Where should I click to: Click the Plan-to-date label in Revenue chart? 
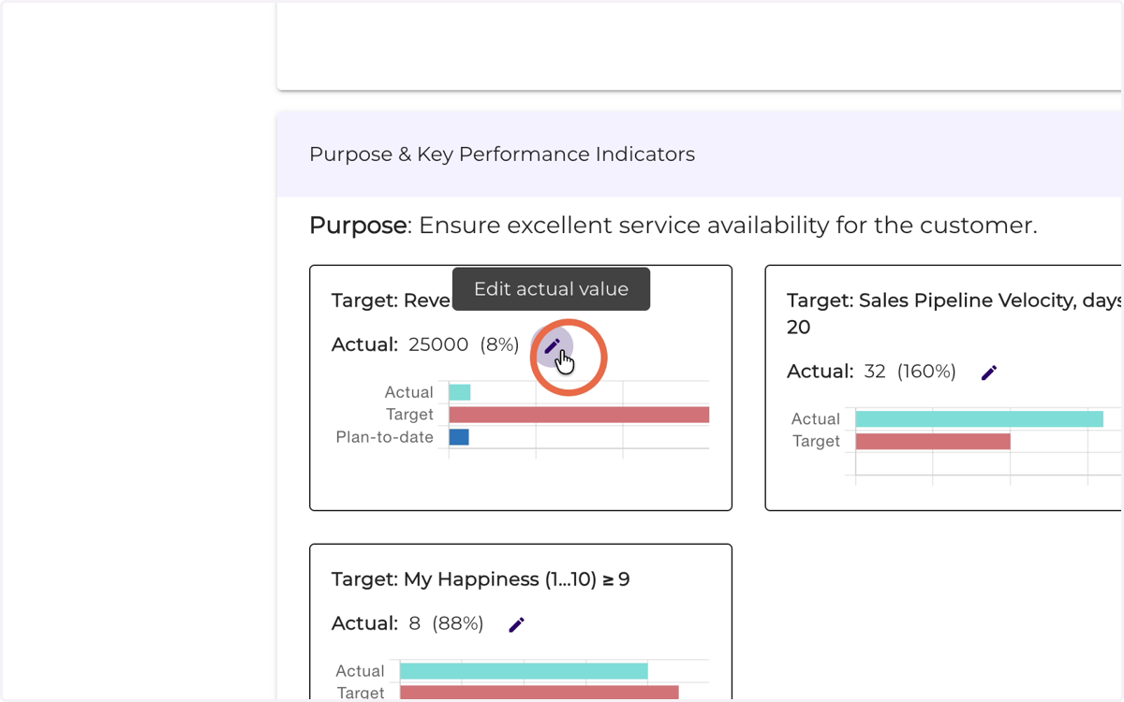click(x=385, y=437)
